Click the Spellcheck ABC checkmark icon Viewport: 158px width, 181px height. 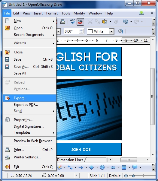tap(73, 22)
